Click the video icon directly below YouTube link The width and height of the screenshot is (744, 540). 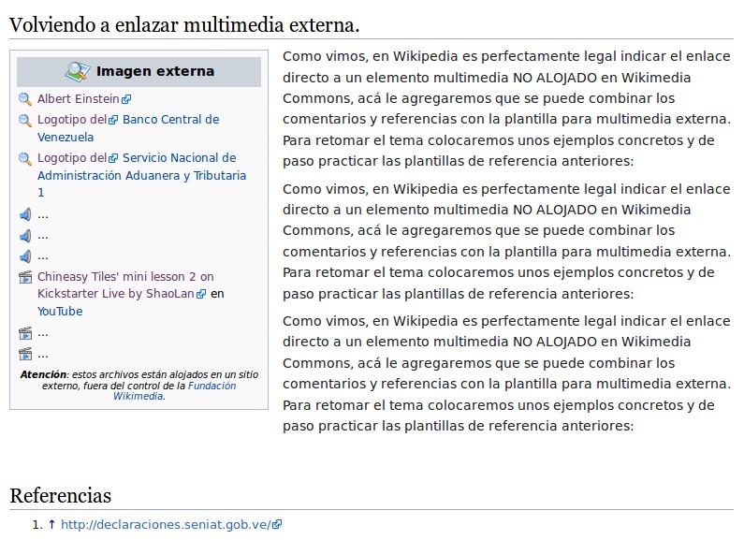[25, 333]
